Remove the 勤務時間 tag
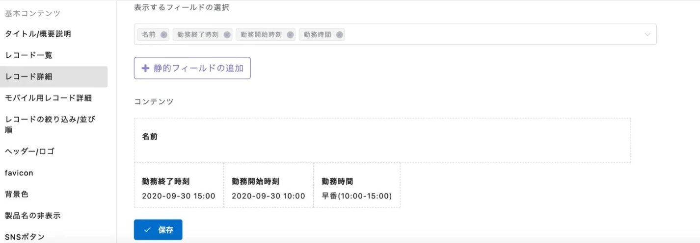 point(339,35)
